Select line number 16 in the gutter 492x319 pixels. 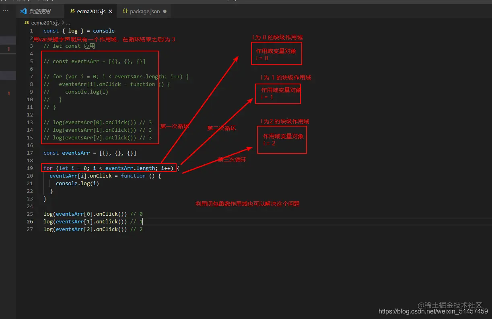[30, 145]
